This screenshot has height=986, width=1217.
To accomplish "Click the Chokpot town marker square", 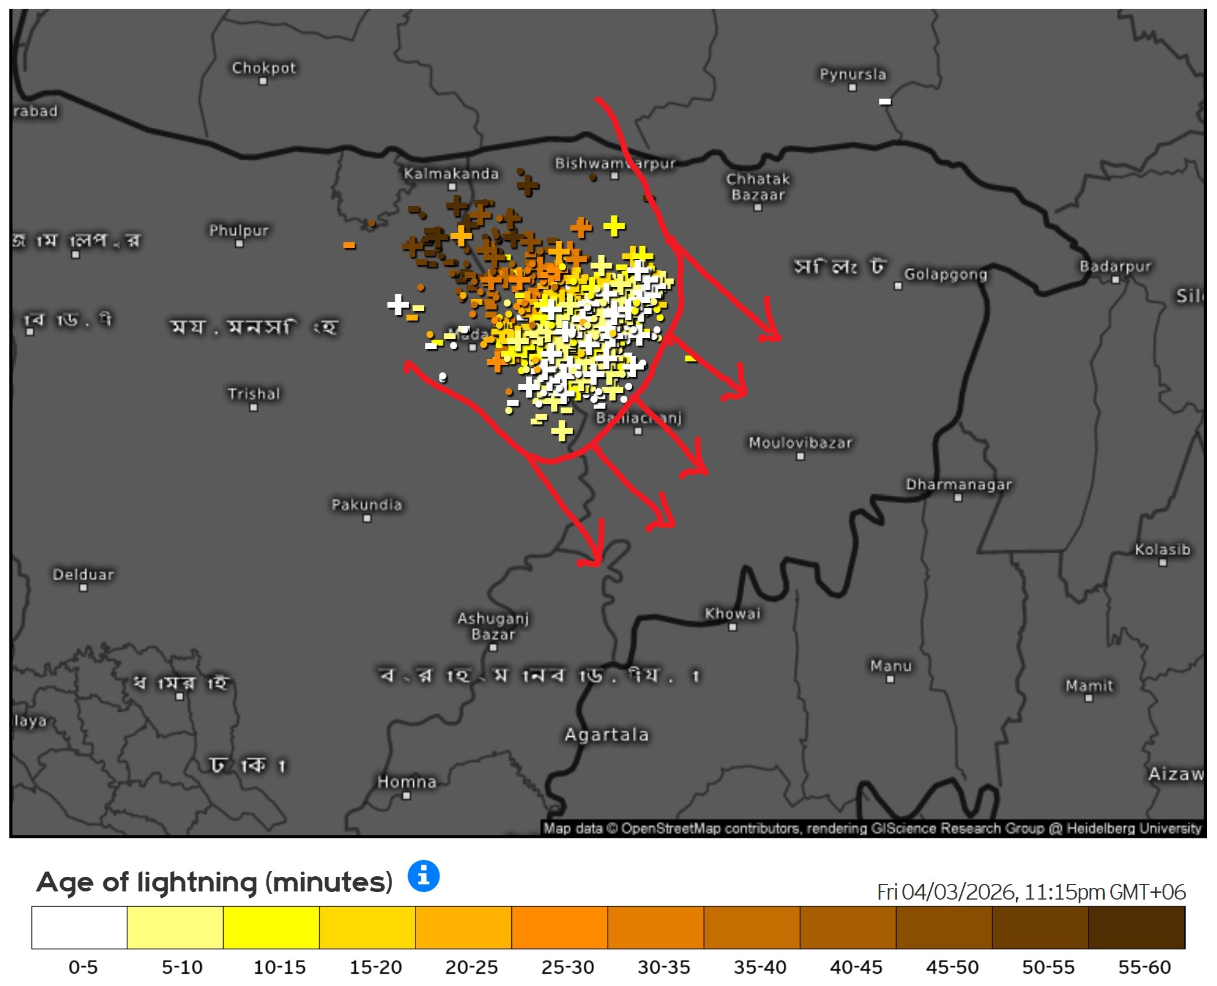I will (263, 82).
